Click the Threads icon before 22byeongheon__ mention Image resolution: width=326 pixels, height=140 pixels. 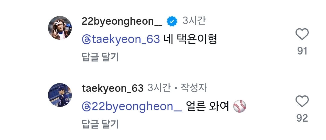(x=86, y=107)
